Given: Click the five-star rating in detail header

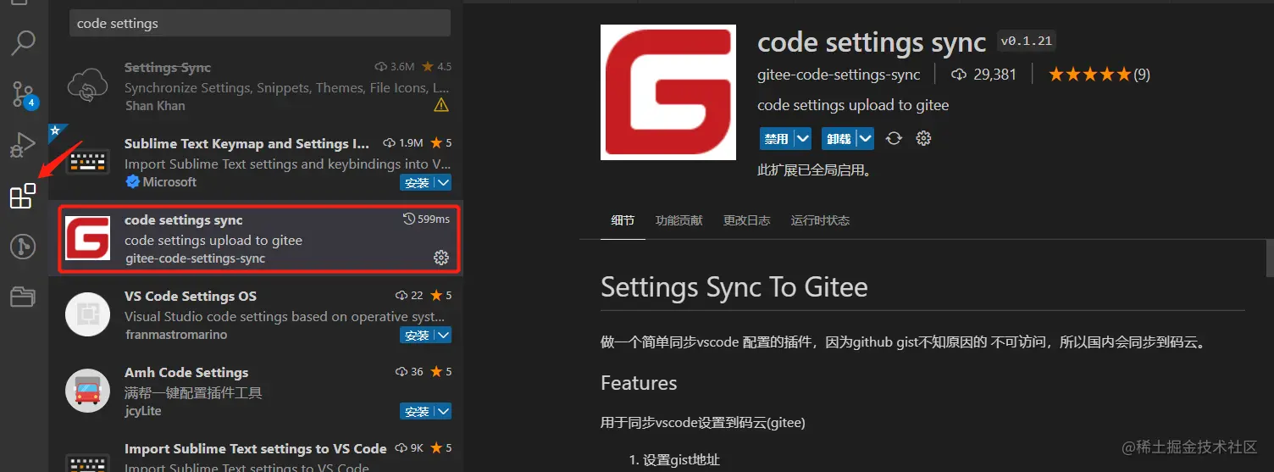Looking at the screenshot, I should tap(1089, 75).
